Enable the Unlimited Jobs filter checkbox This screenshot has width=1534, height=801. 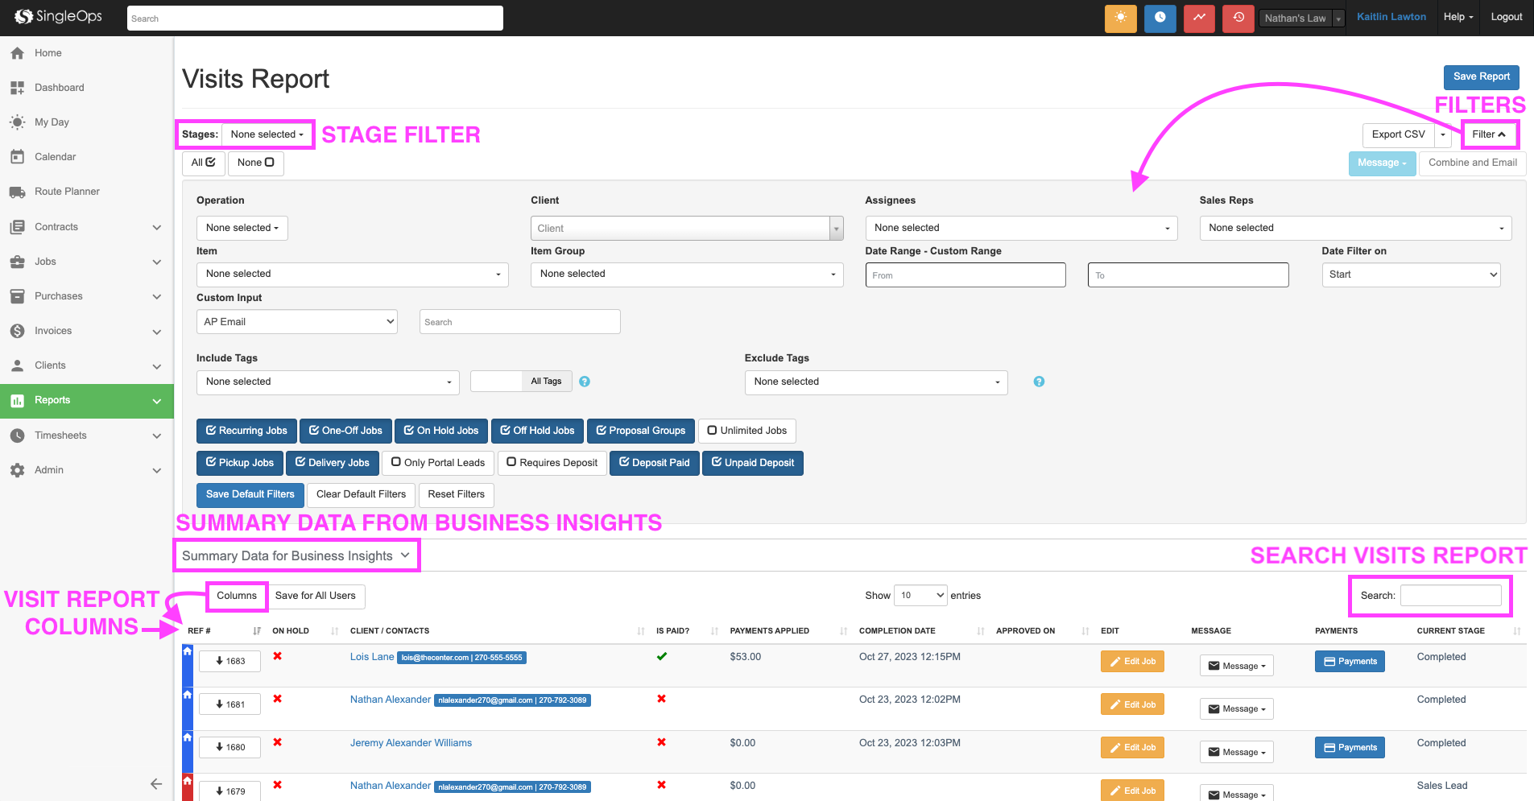[746, 431]
